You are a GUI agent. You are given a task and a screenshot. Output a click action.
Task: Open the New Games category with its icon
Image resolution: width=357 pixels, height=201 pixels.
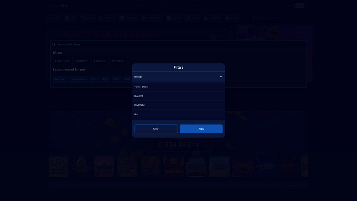(x=152, y=18)
